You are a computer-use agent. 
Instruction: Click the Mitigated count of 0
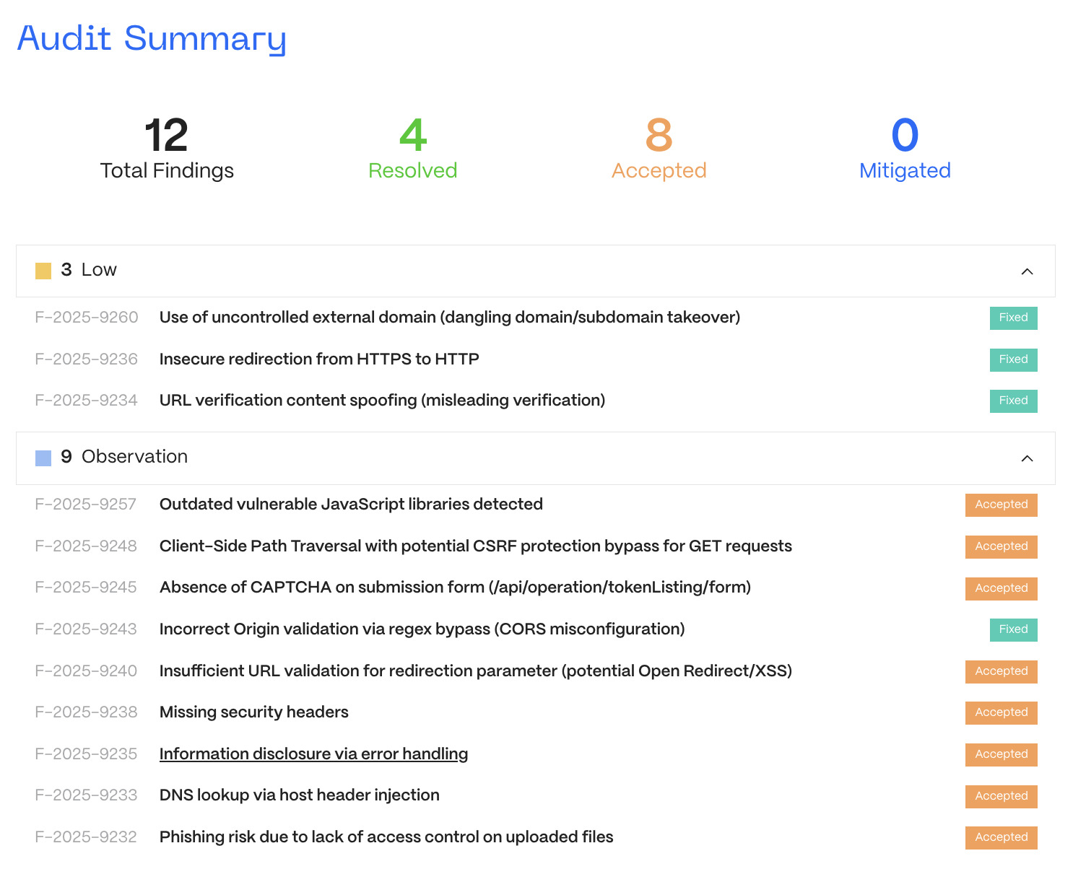905,135
